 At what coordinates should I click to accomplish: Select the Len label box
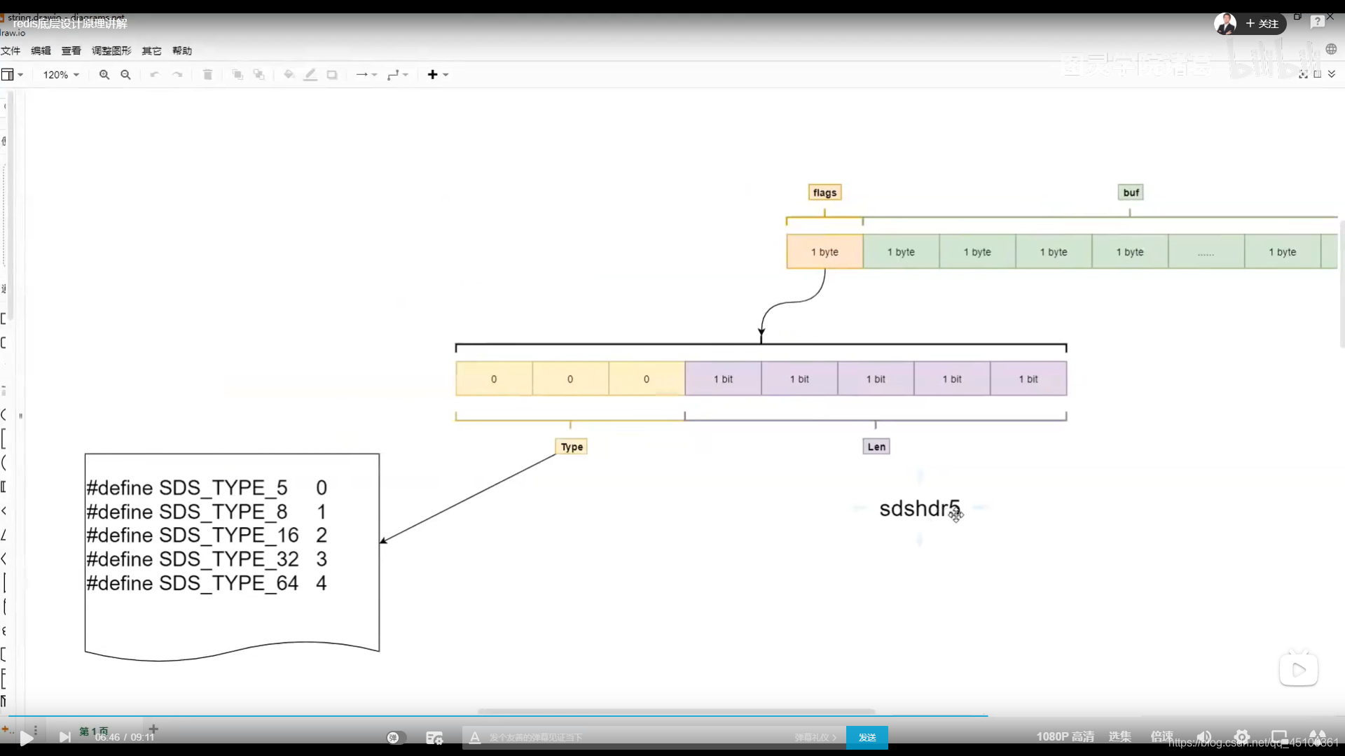(876, 447)
